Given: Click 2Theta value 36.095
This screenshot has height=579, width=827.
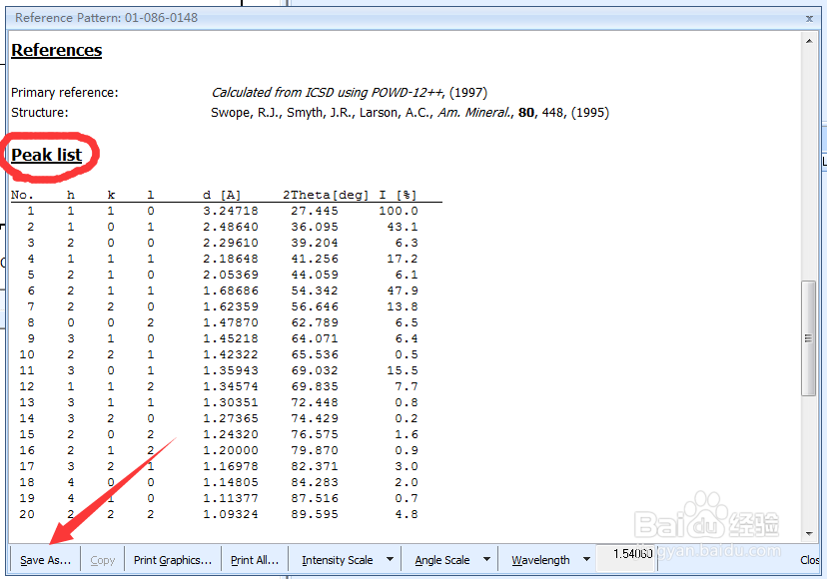Looking at the screenshot, I should pos(315,227).
